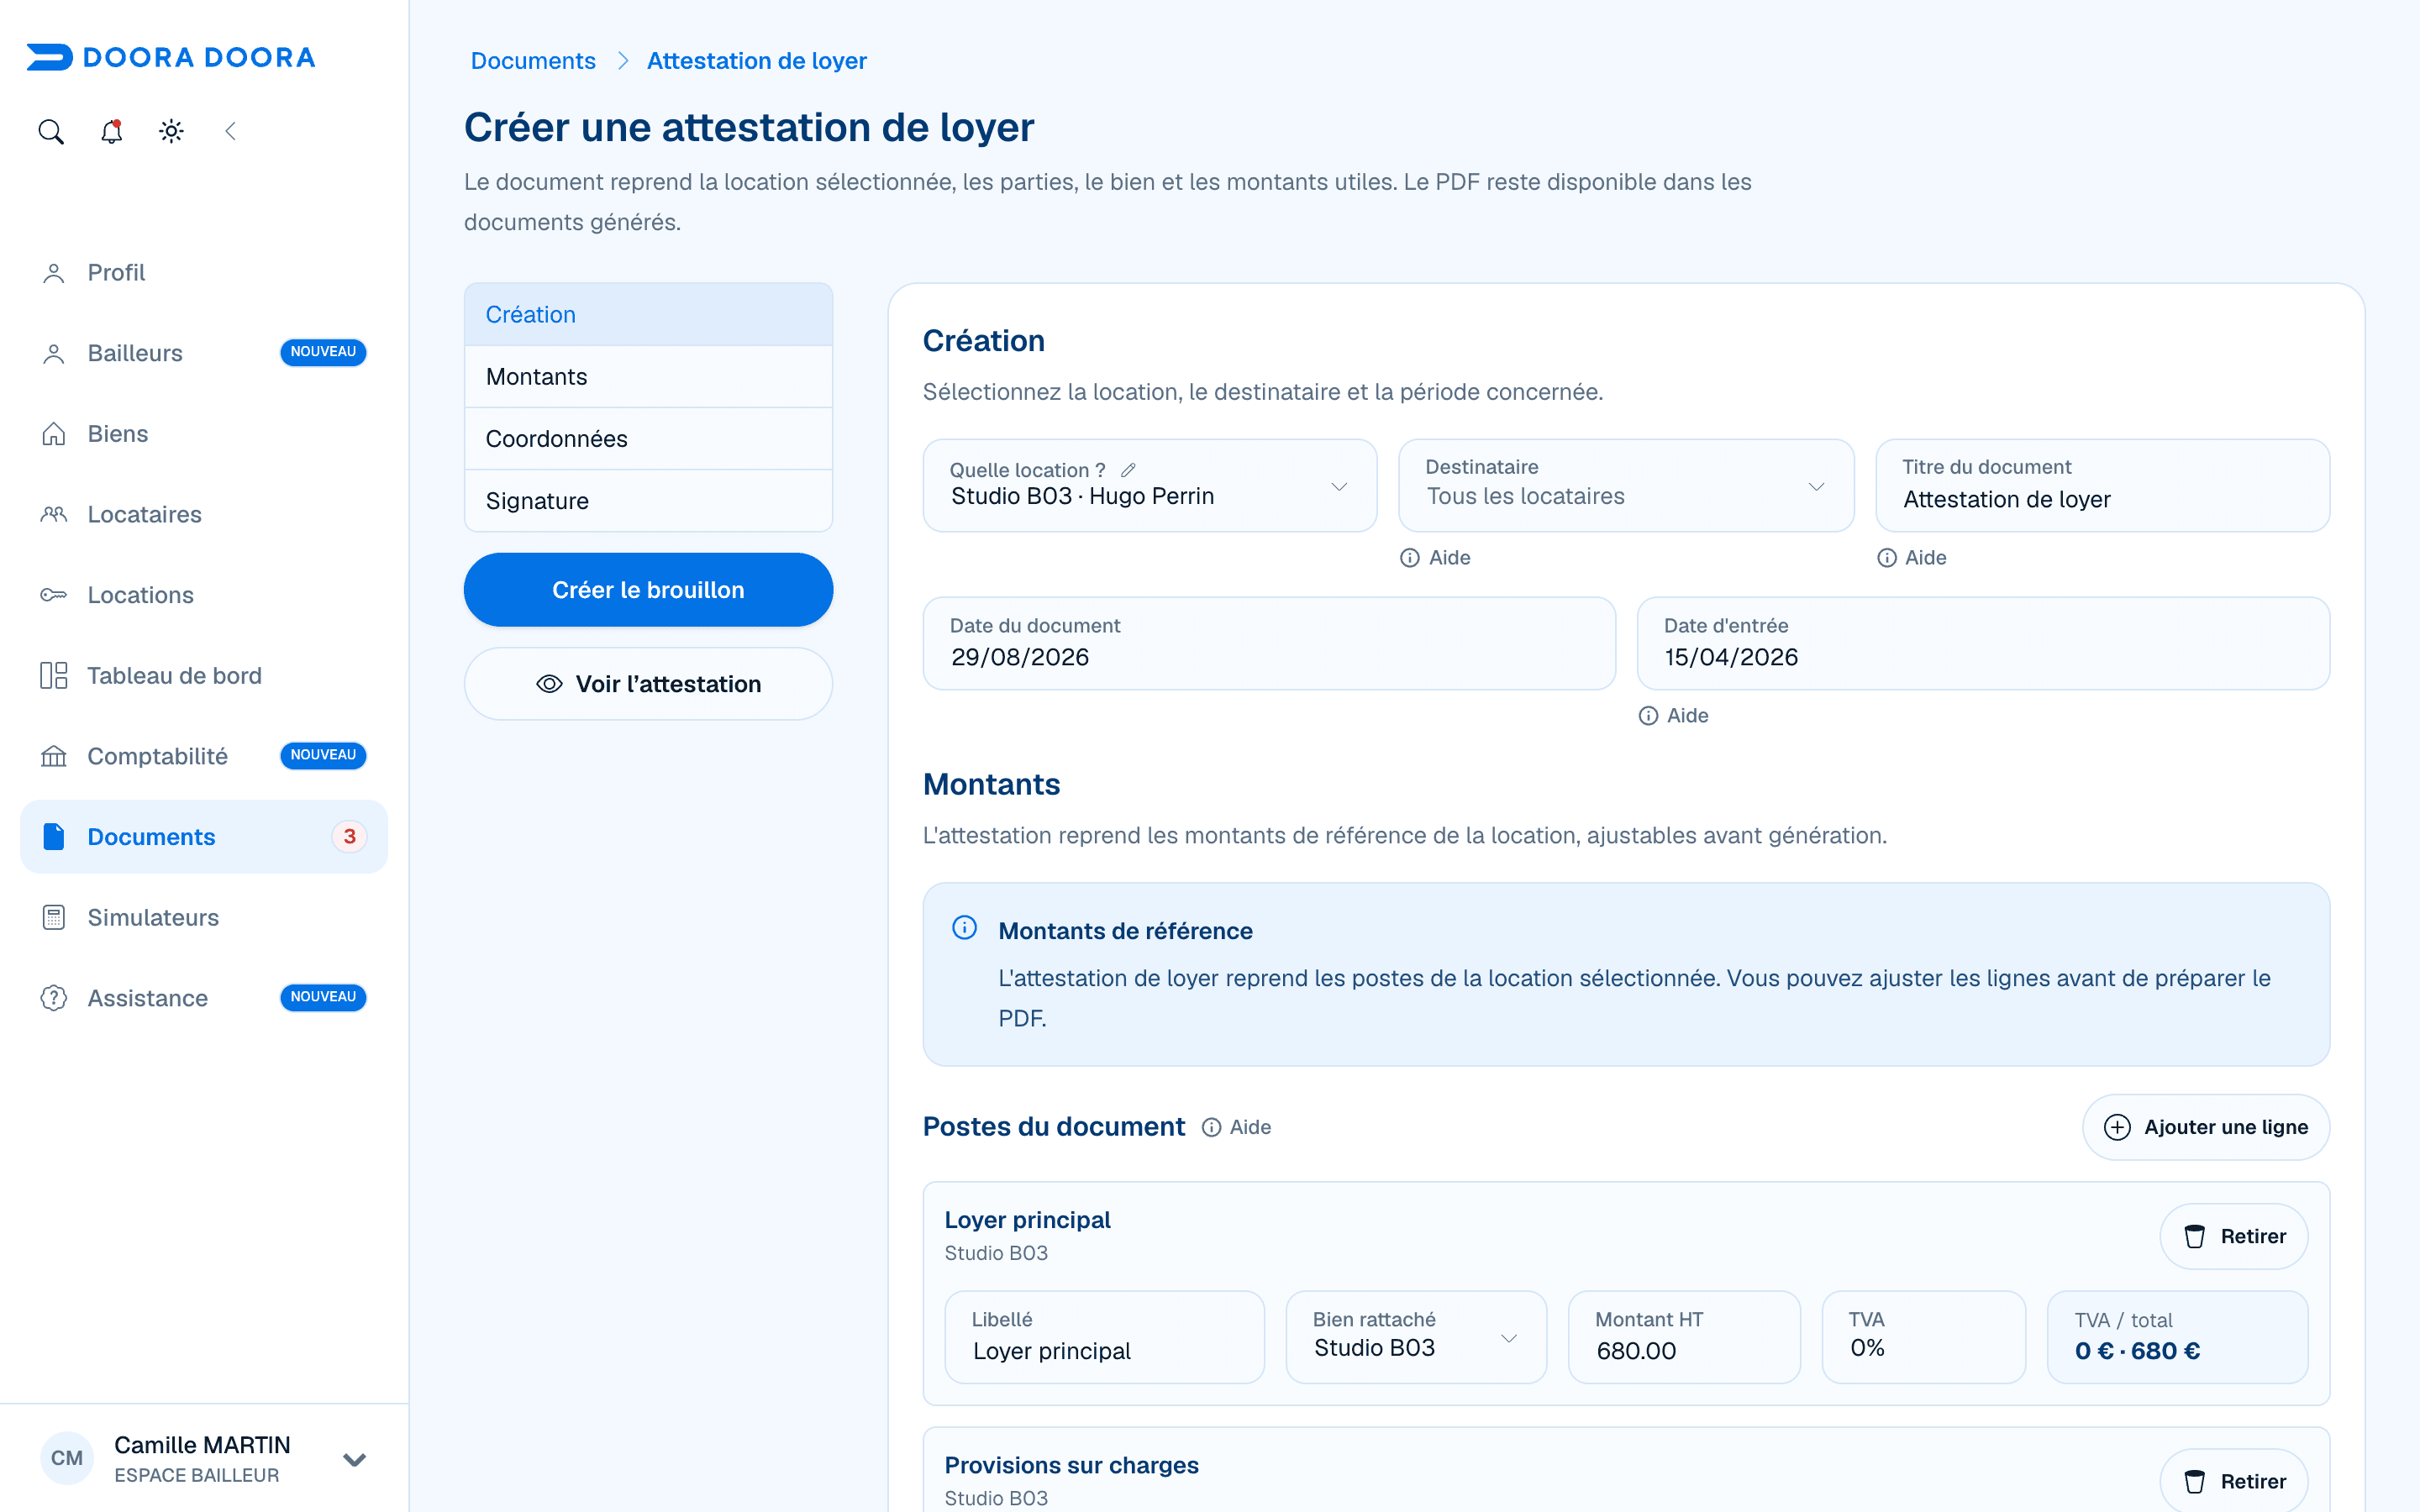2420x1512 pixels.
Task: Click the Tableau de bord grid icon
Action: coord(54,676)
